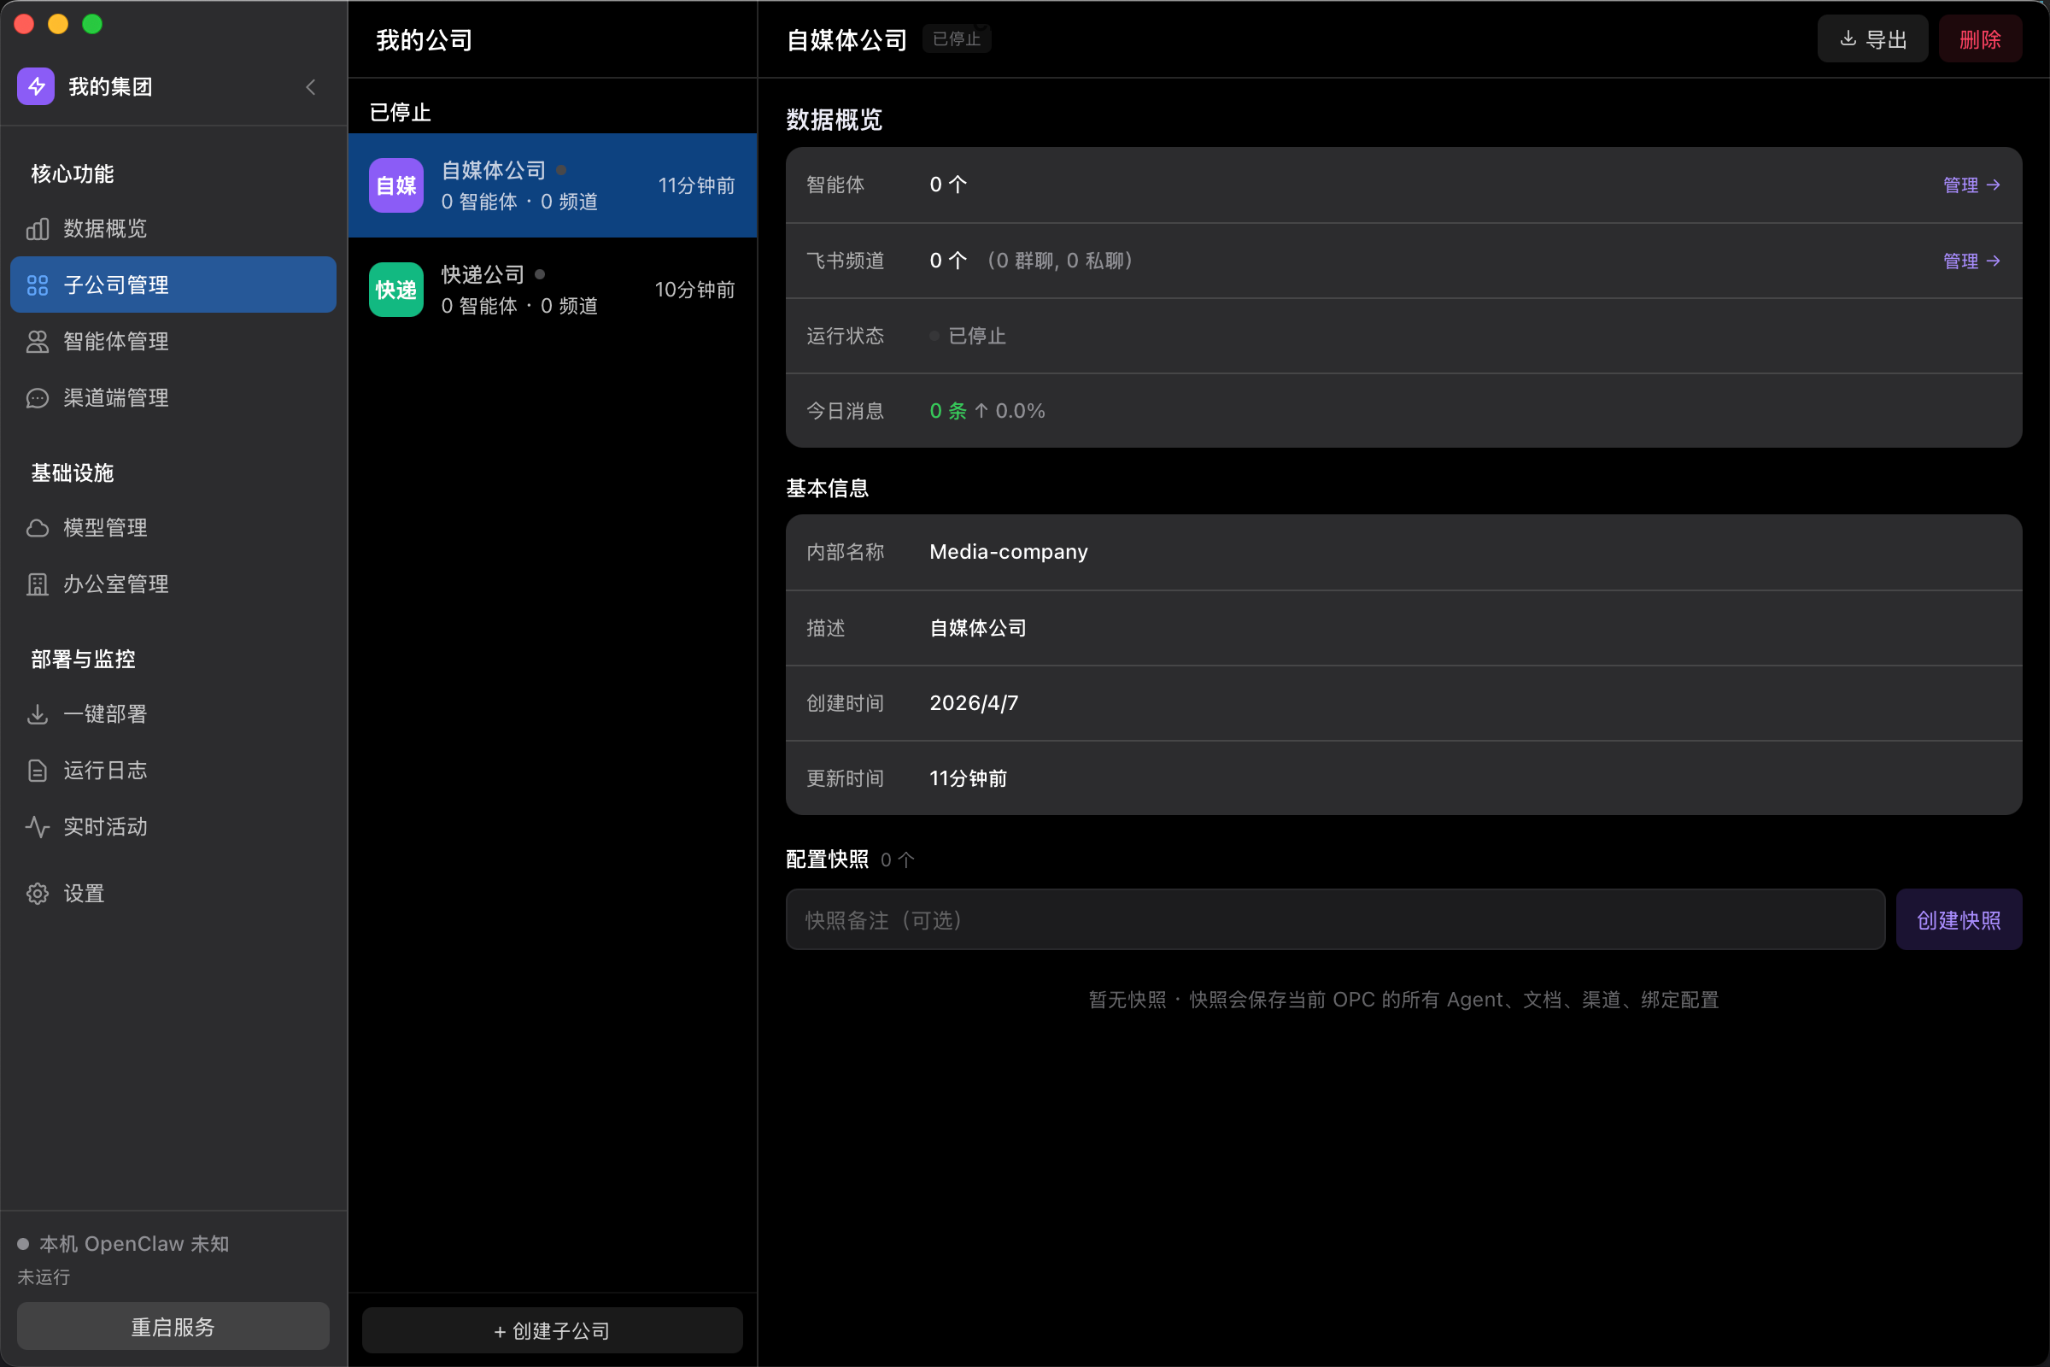Open 设置 settings
Image resolution: width=2050 pixels, height=1367 pixels.
[84, 893]
